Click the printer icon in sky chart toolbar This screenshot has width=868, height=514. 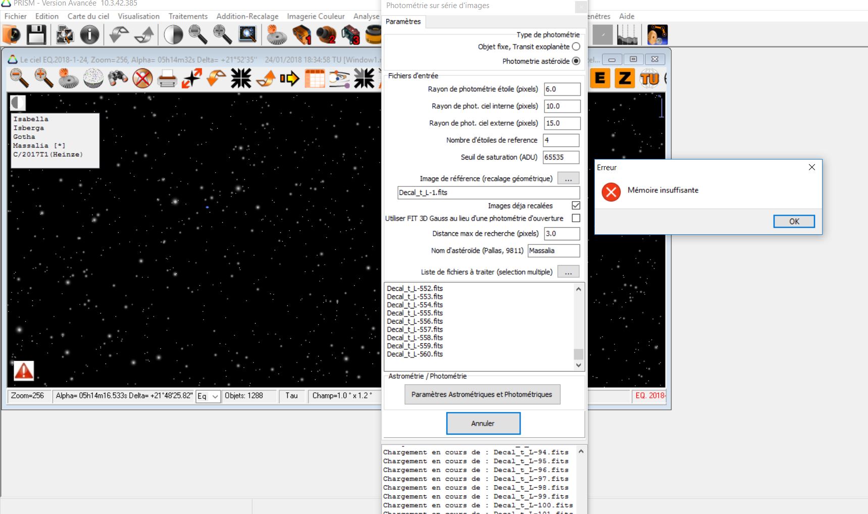click(167, 79)
